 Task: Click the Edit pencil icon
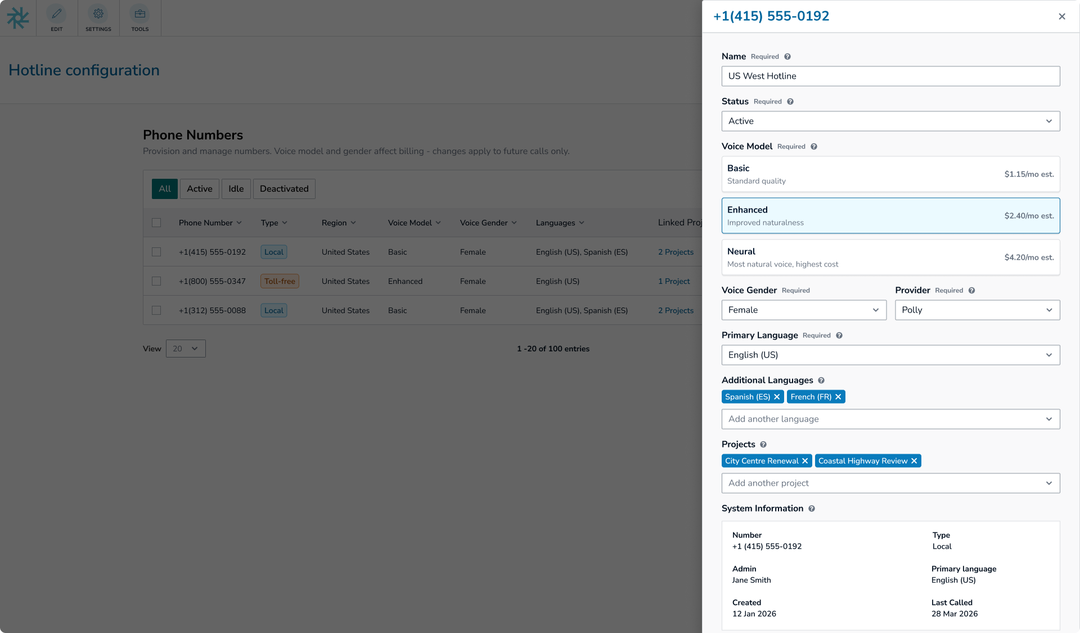coord(57,14)
